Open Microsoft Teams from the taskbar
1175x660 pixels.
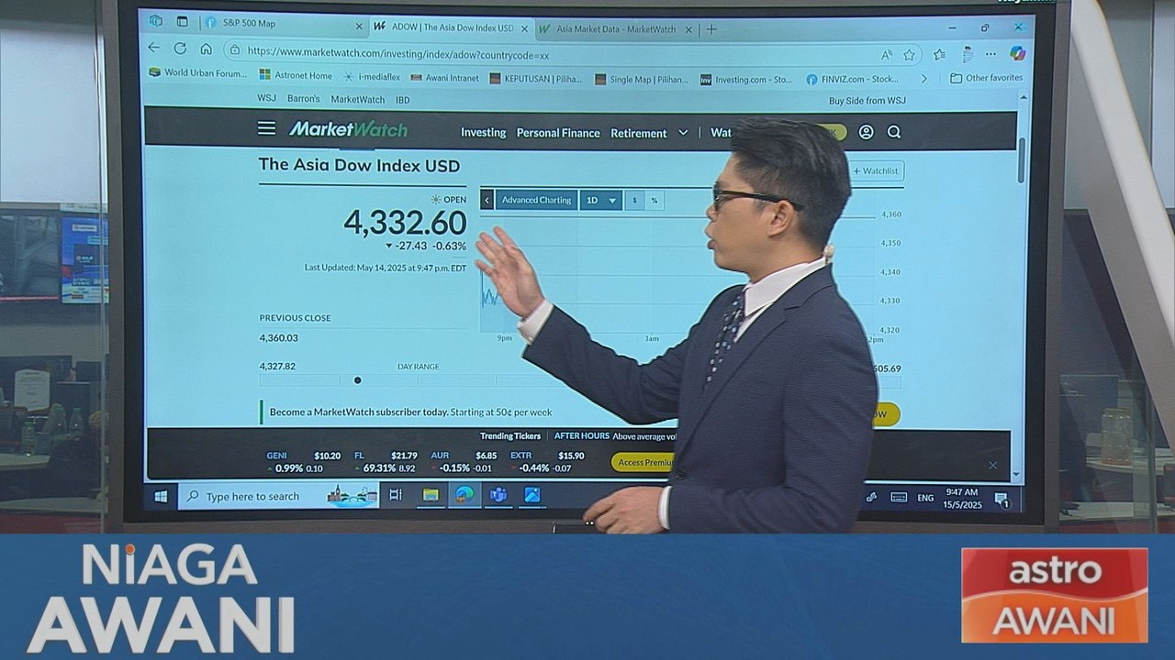pyautogui.click(x=498, y=496)
